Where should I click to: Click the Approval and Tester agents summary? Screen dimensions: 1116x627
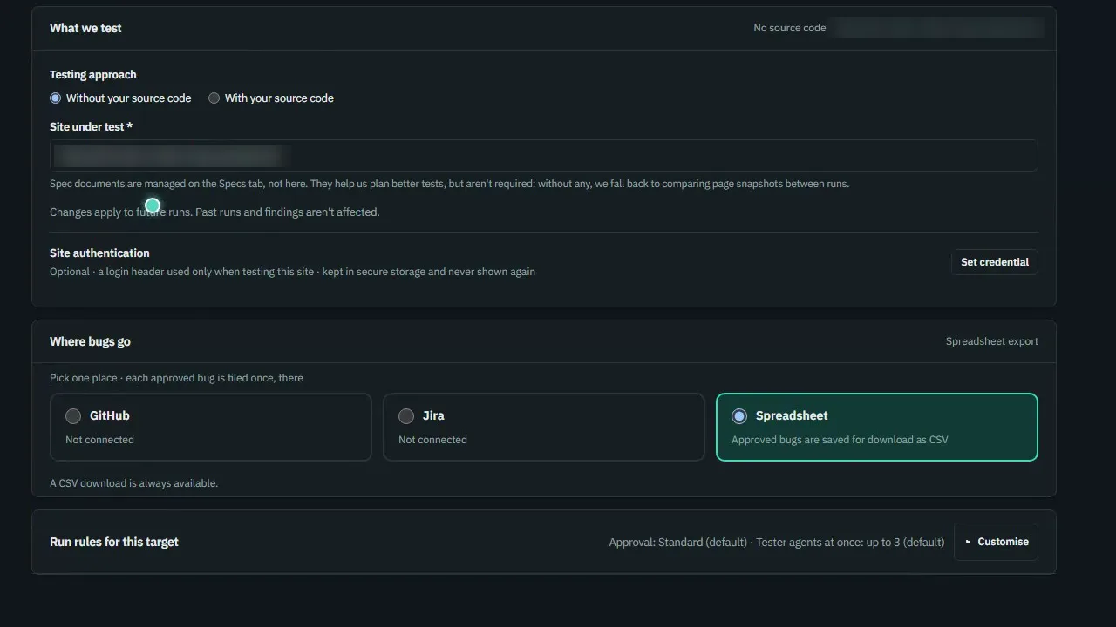[x=777, y=543]
